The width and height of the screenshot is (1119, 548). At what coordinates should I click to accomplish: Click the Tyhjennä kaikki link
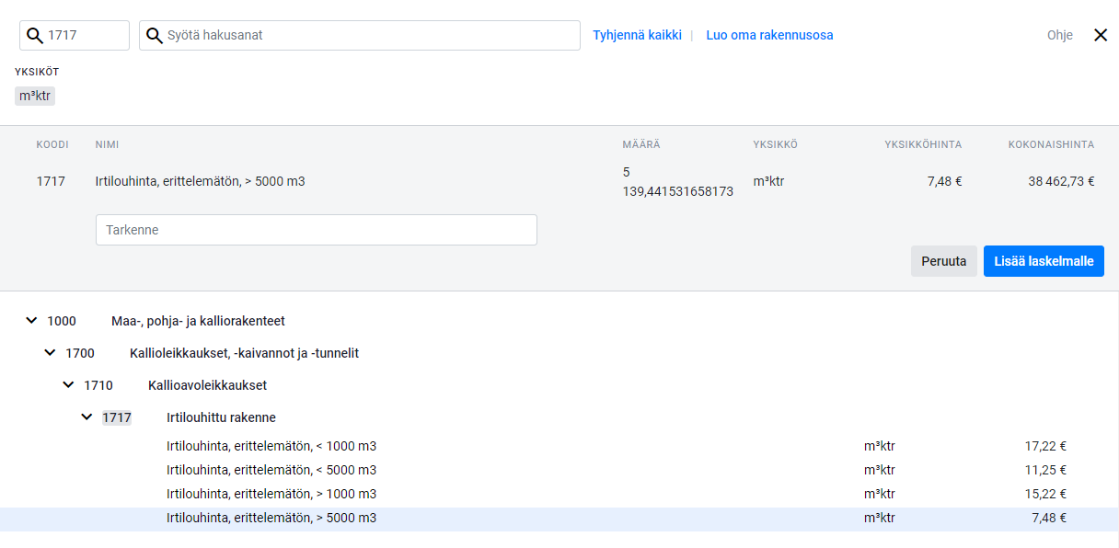637,35
